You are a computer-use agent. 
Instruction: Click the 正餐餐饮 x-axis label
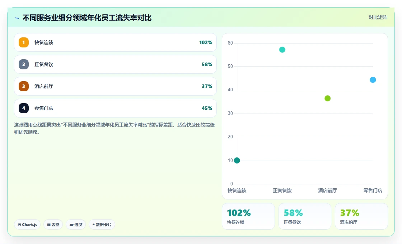tap(282, 190)
